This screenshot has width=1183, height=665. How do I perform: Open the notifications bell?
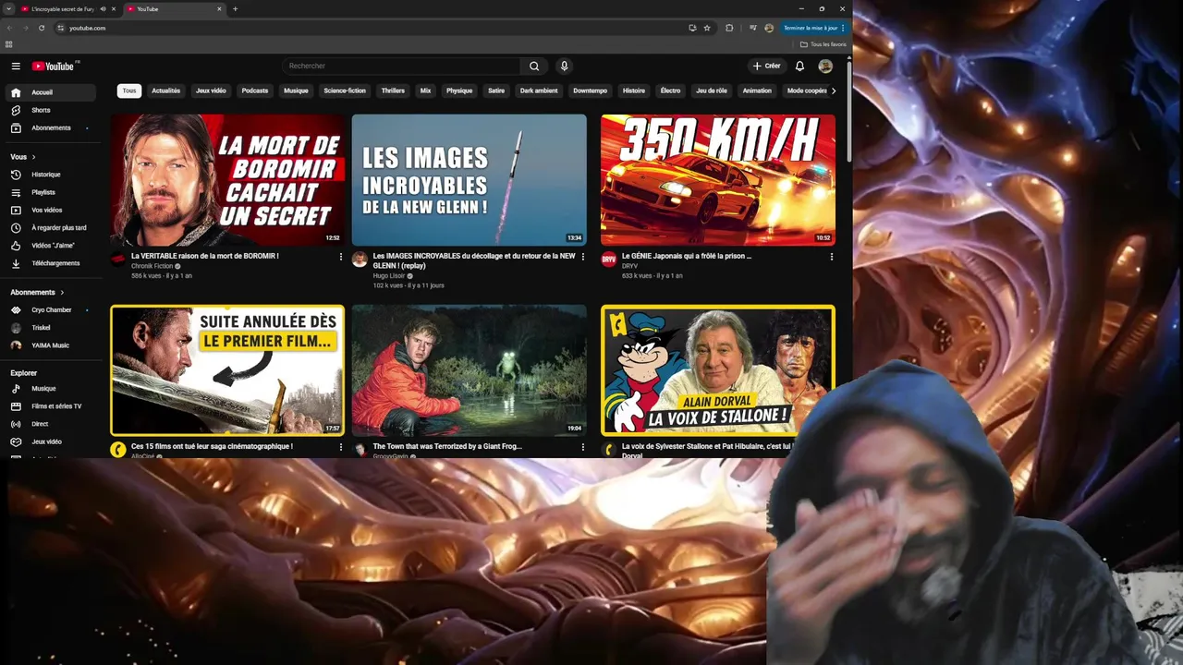pos(799,66)
